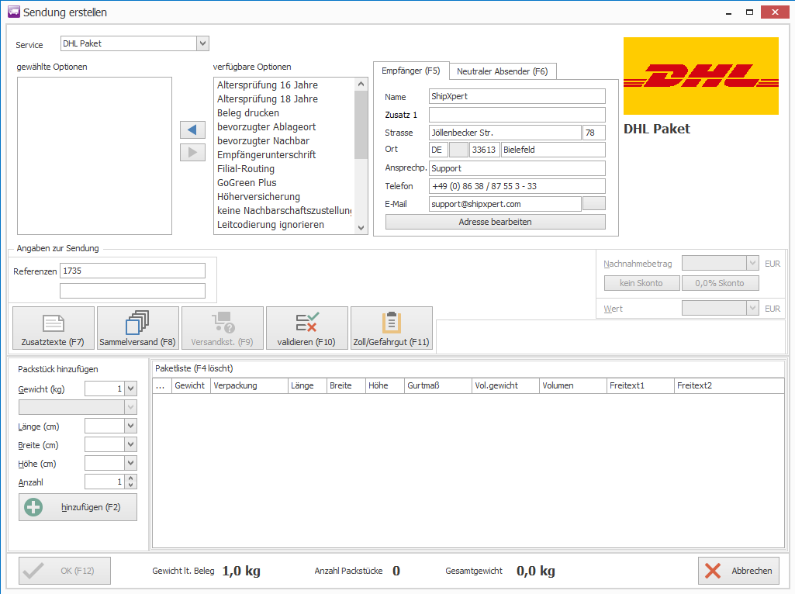This screenshot has width=795, height=594.
Task: Click the Länge column header
Action: pyautogui.click(x=307, y=385)
